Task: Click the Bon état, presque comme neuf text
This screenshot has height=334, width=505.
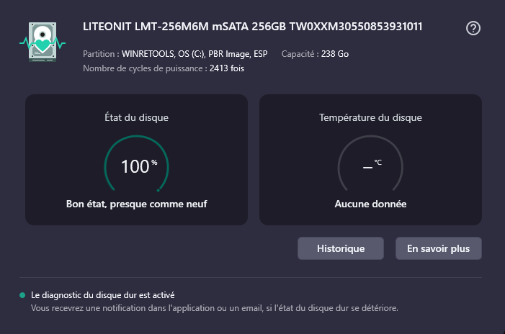Action: [x=137, y=204]
